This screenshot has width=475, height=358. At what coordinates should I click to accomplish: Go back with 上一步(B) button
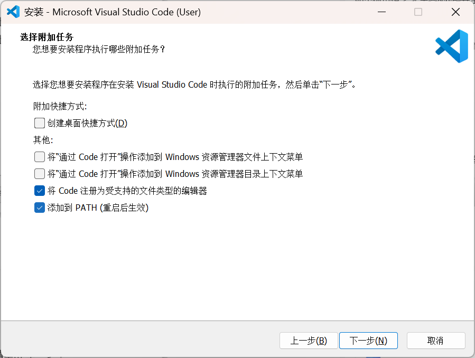click(x=309, y=341)
